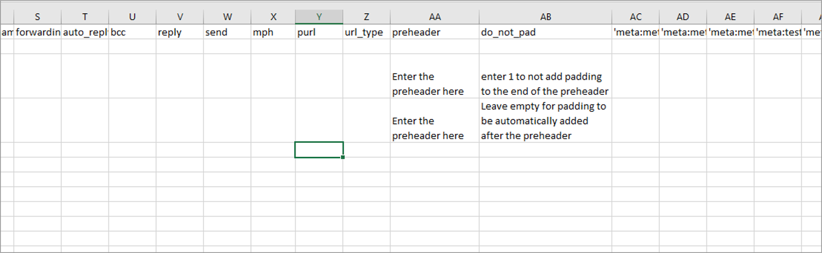Select the column AB header

click(x=546, y=17)
